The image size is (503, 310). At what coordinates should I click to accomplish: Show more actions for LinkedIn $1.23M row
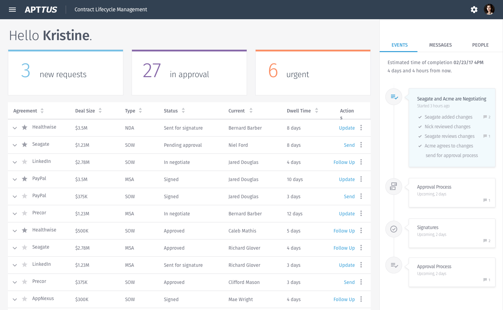(361, 265)
